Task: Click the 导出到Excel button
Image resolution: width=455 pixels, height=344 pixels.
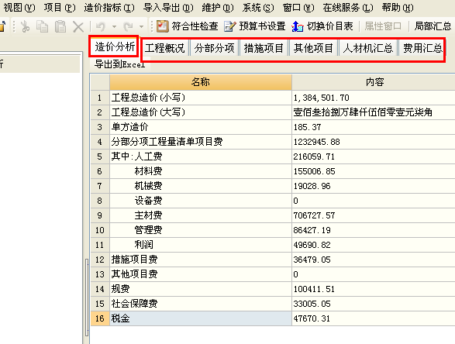Action: click(120, 64)
